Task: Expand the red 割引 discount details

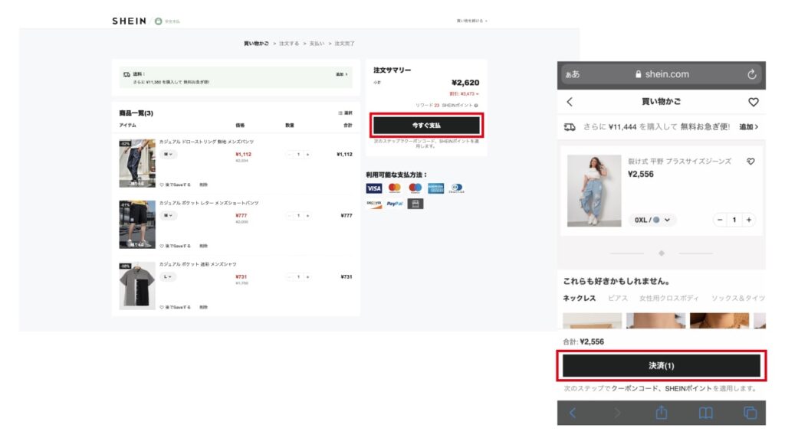Action: tap(464, 93)
